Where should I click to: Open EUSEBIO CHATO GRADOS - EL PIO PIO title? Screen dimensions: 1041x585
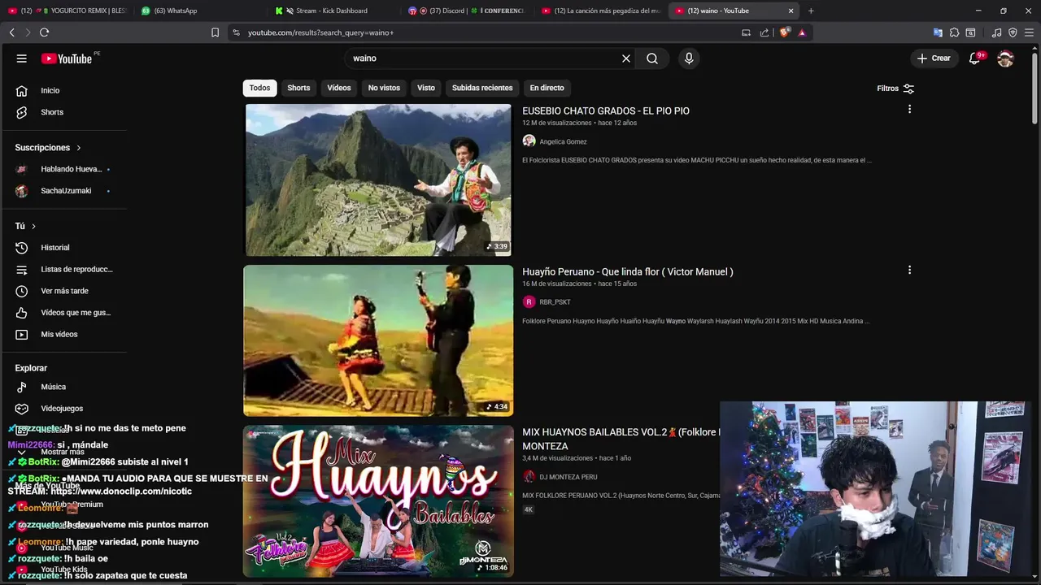pyautogui.click(x=606, y=111)
